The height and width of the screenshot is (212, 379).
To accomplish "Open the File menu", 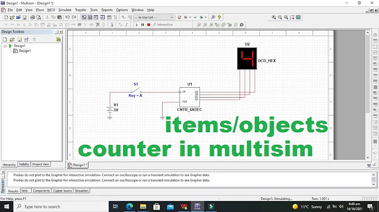I will pyautogui.click(x=10, y=10).
